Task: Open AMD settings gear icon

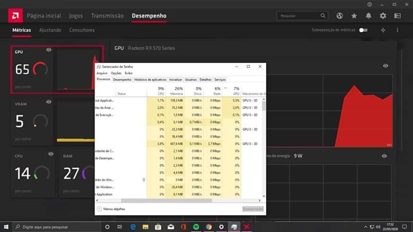Action: coord(383,16)
